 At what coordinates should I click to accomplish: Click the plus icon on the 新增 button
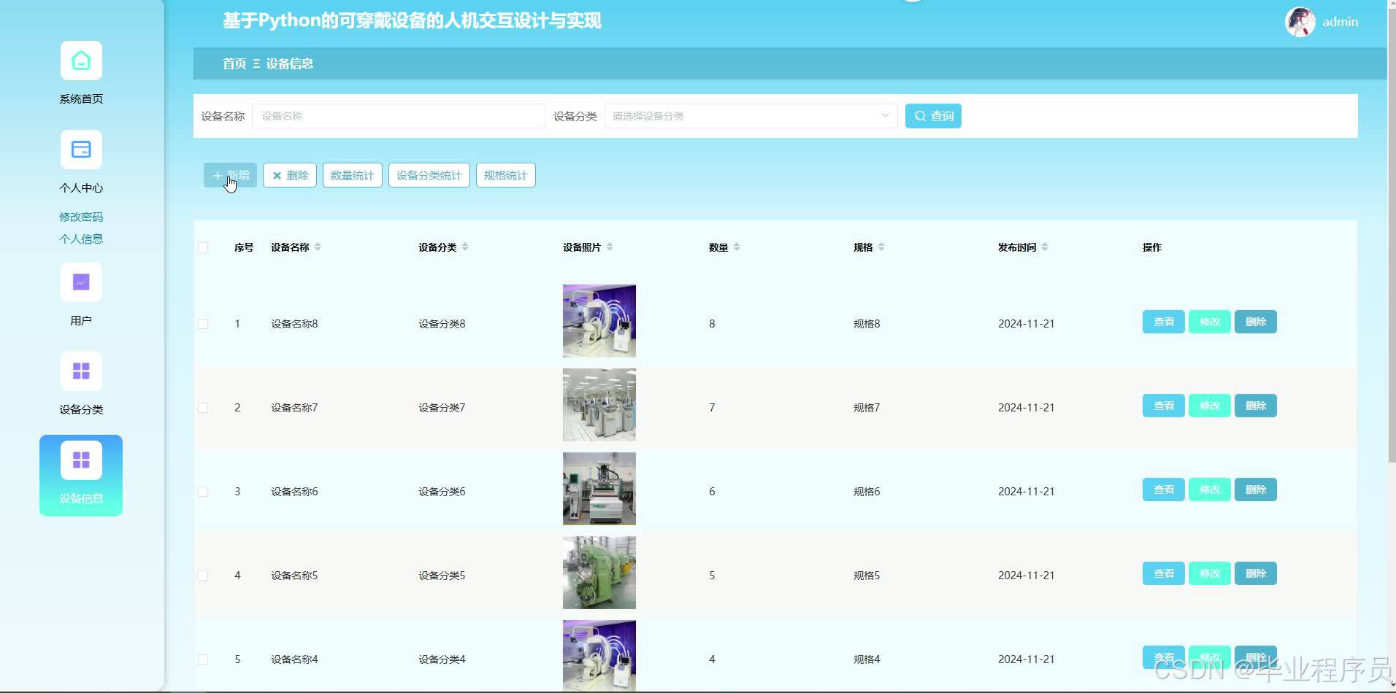(x=217, y=175)
